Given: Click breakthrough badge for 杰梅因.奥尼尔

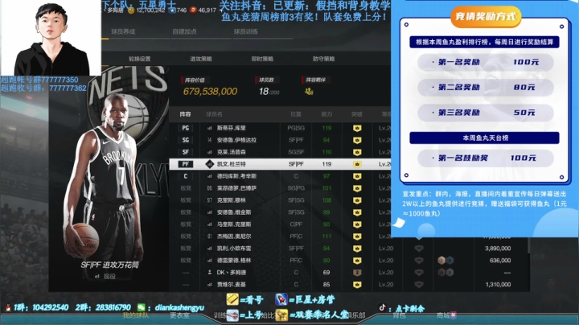Looking at the screenshot, I should (357, 237).
